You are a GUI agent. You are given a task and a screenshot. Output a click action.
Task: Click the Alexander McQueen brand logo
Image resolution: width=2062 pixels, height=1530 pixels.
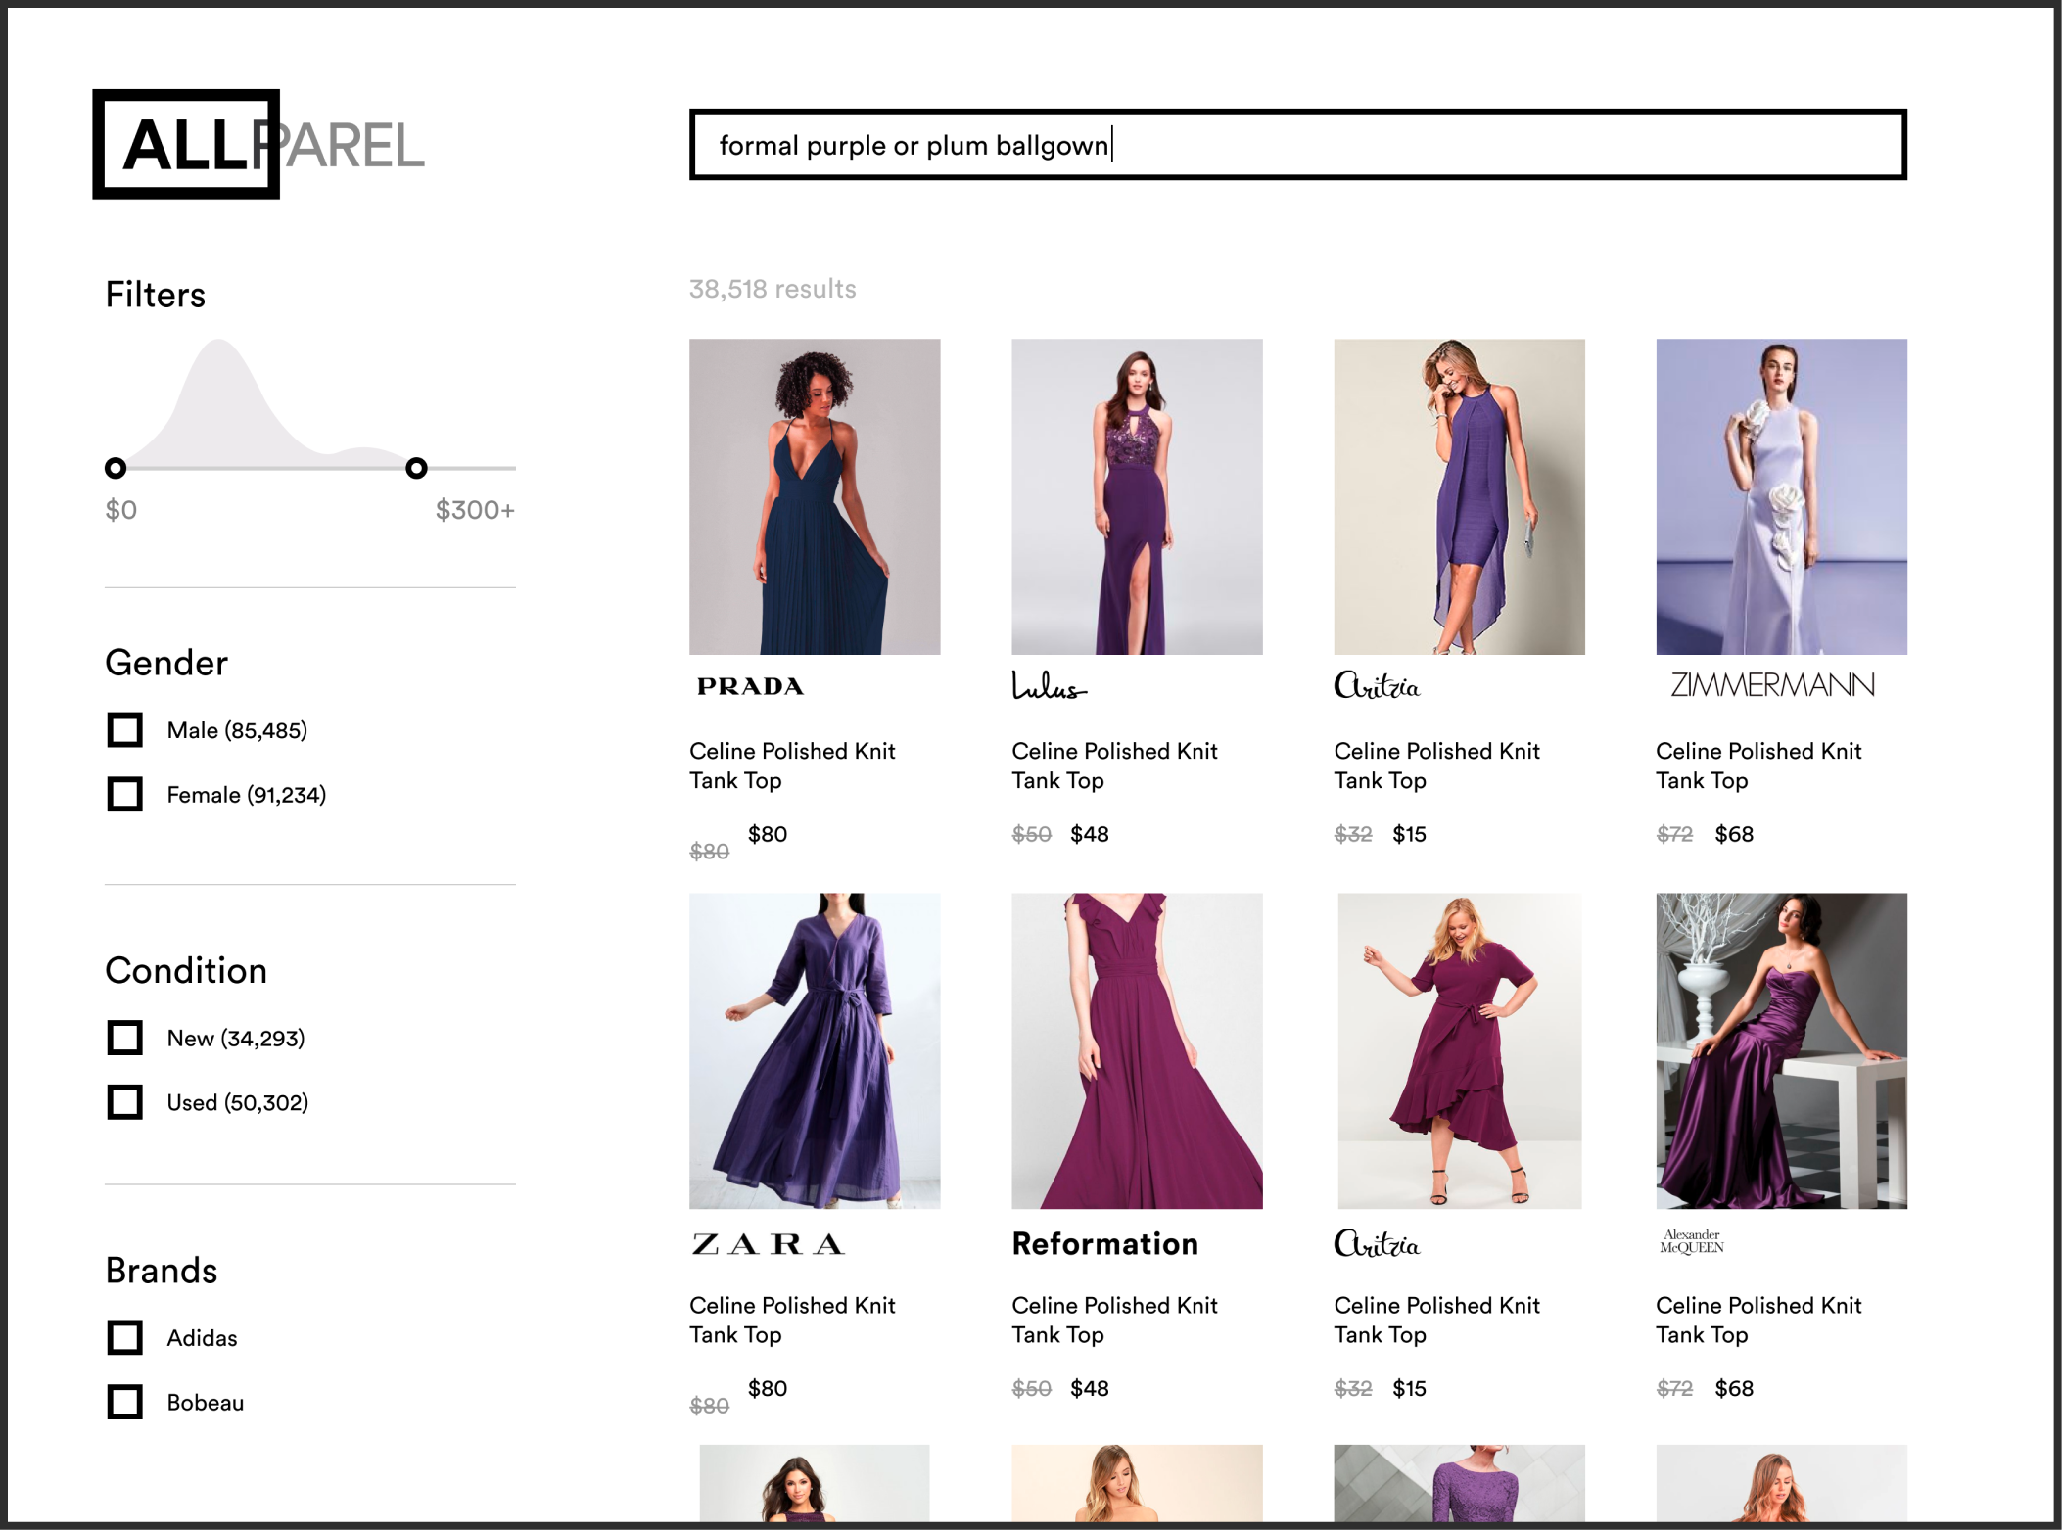pyautogui.click(x=1692, y=1241)
